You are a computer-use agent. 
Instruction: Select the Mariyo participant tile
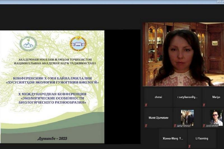pos(214,97)
